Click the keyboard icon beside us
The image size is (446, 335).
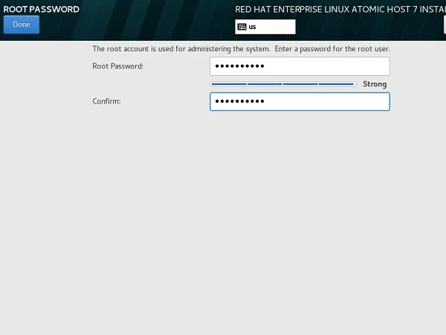(242, 27)
